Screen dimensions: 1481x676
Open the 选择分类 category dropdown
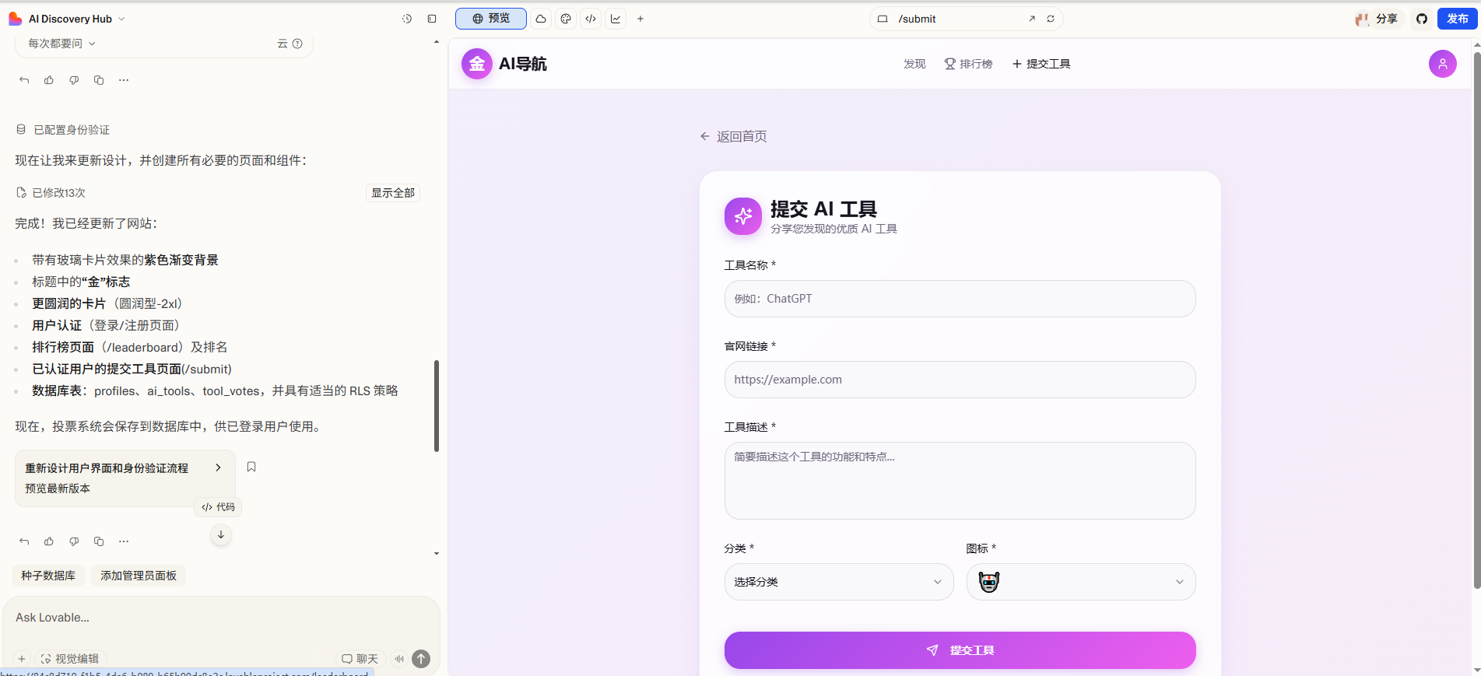[x=839, y=582]
